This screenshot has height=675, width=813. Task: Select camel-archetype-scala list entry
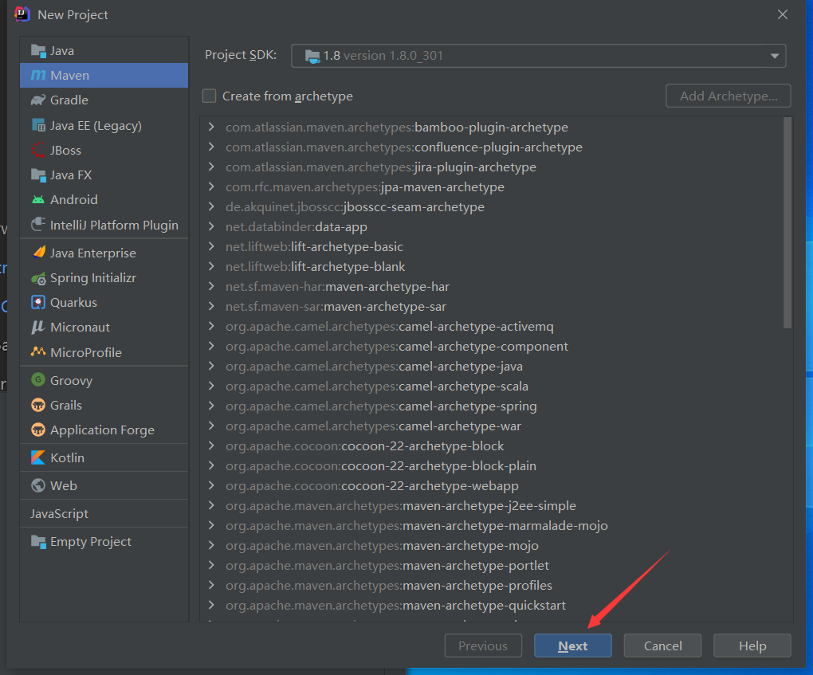[377, 387]
